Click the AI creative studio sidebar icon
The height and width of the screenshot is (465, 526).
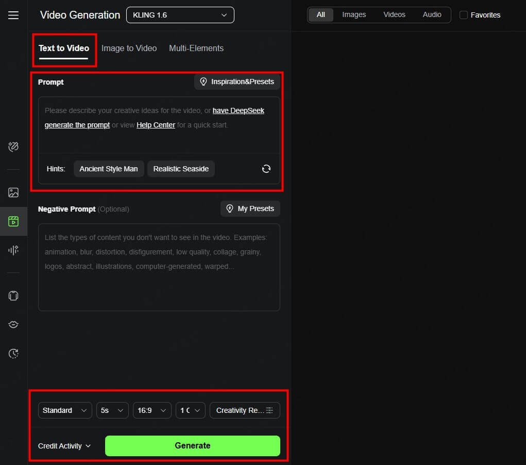13,147
